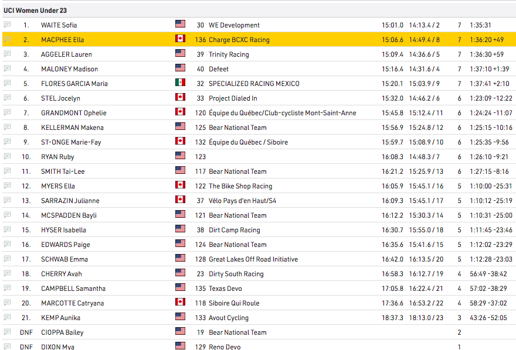The width and height of the screenshot is (516, 350).
Task: Open comment icon for SMITH Tai-Lee row
Action: [7, 171]
